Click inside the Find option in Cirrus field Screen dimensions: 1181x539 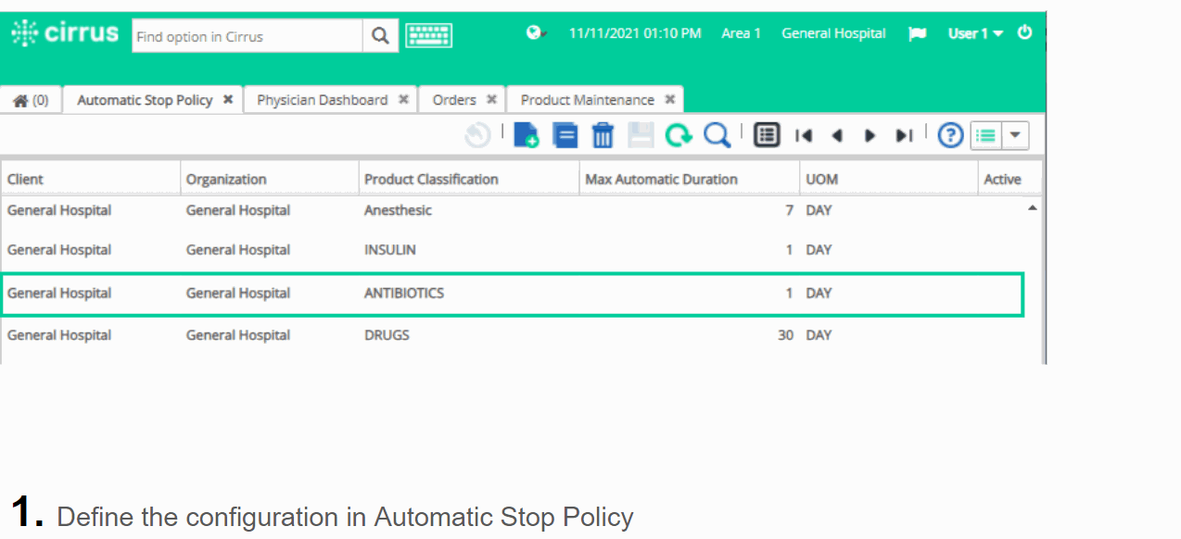250,36
